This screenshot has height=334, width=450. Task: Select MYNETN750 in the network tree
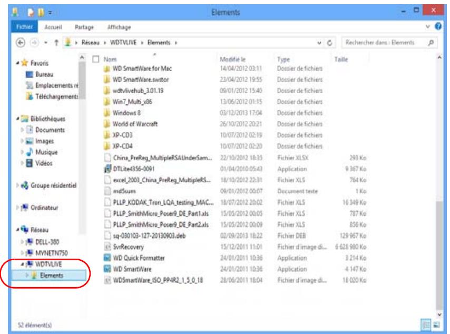point(52,253)
